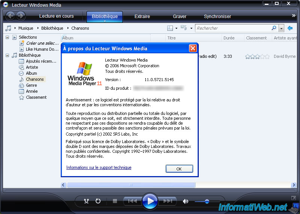Select Classement in library tree

click(36, 97)
